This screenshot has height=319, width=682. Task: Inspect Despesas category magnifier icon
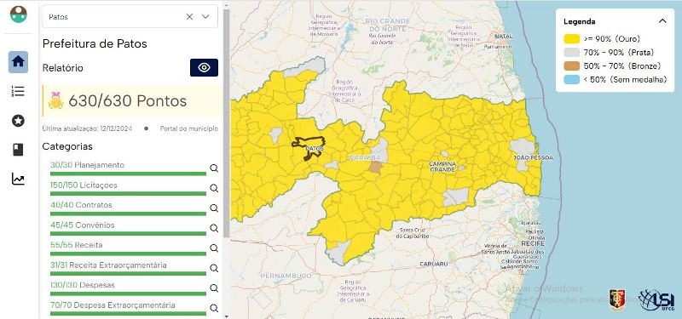point(214,288)
